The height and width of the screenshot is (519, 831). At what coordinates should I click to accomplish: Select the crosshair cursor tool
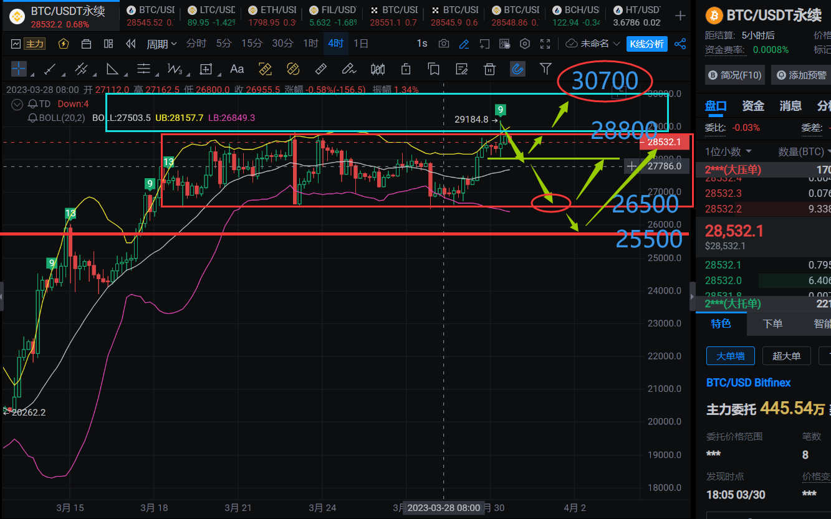click(x=19, y=69)
